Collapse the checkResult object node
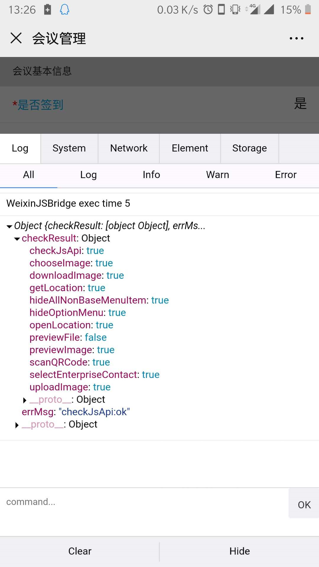 point(17,239)
